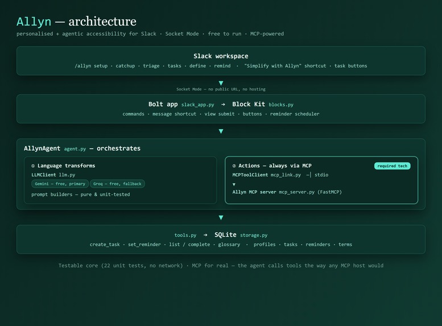Open the tools.py file label
442x326 pixels.
[185, 235]
